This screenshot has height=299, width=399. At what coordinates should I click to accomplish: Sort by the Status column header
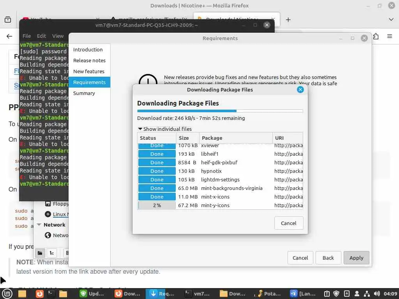[x=157, y=138]
